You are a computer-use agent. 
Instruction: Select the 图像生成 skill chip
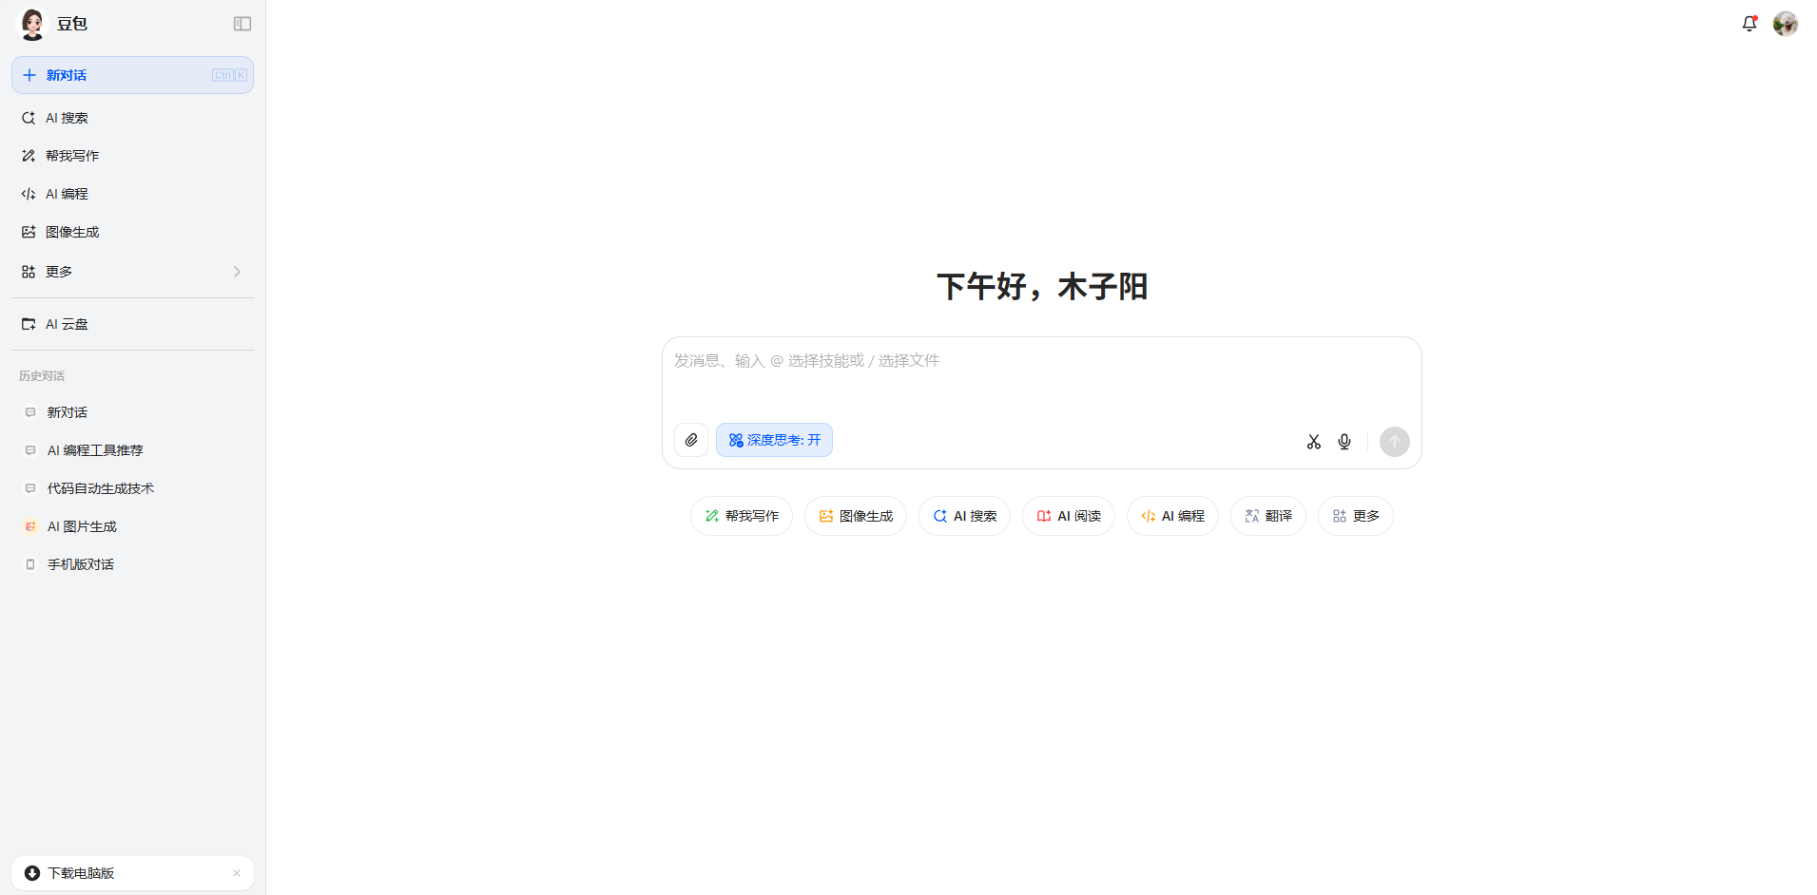tap(856, 516)
